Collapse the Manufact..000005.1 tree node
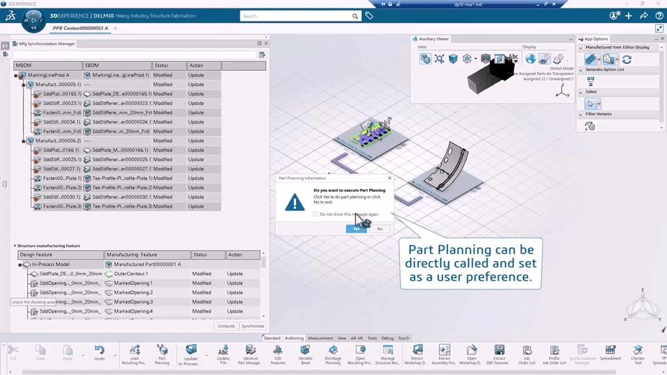The image size is (667, 375). (24, 85)
